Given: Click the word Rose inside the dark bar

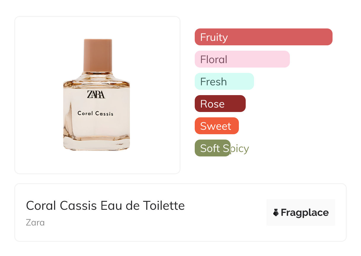Looking at the screenshot, I should [212, 104].
